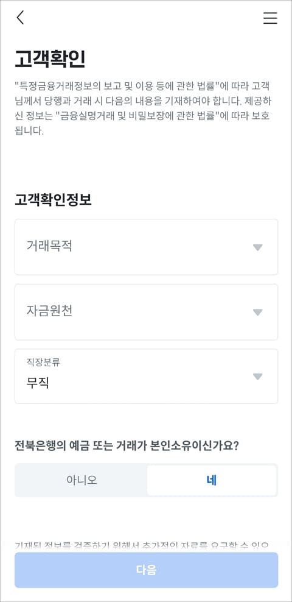Viewport: 292px width, 602px height.
Task: Open the 거래목적 dropdown field
Action: [147, 247]
